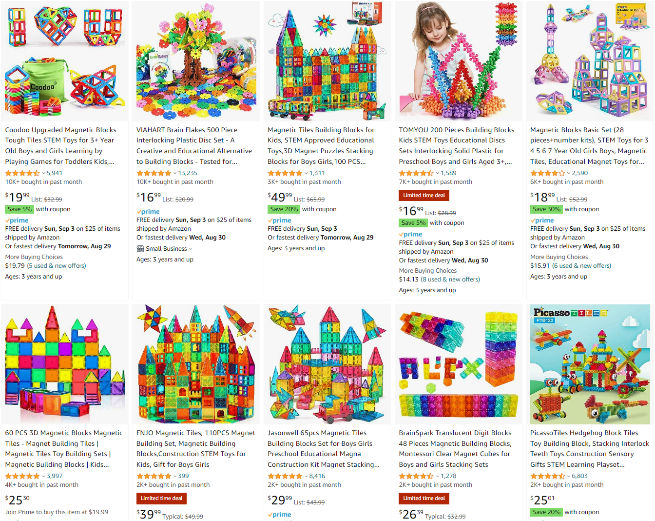Click Limited time deal badge on TOMYOU
655x521 pixels.
click(x=424, y=196)
